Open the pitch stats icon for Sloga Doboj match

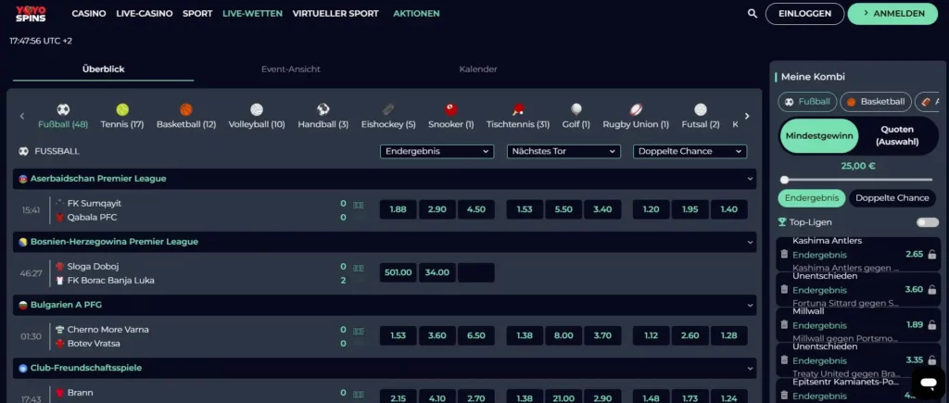click(x=359, y=268)
